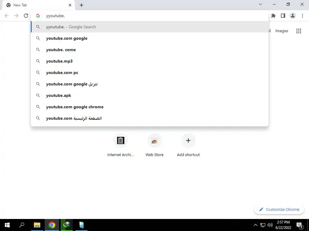The image size is (309, 231).
Task: Select suggestion 'youtube.com google chrome'
Action: [150, 107]
